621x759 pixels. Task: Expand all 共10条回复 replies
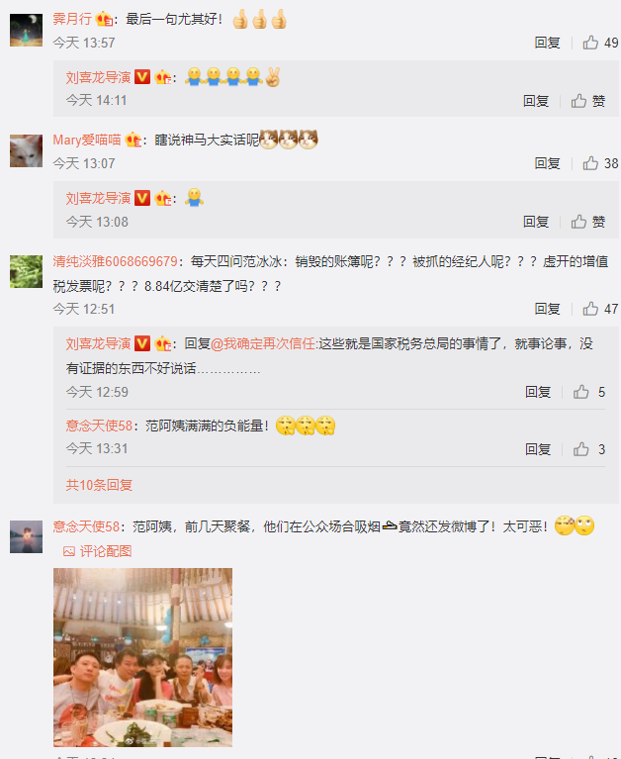99,485
